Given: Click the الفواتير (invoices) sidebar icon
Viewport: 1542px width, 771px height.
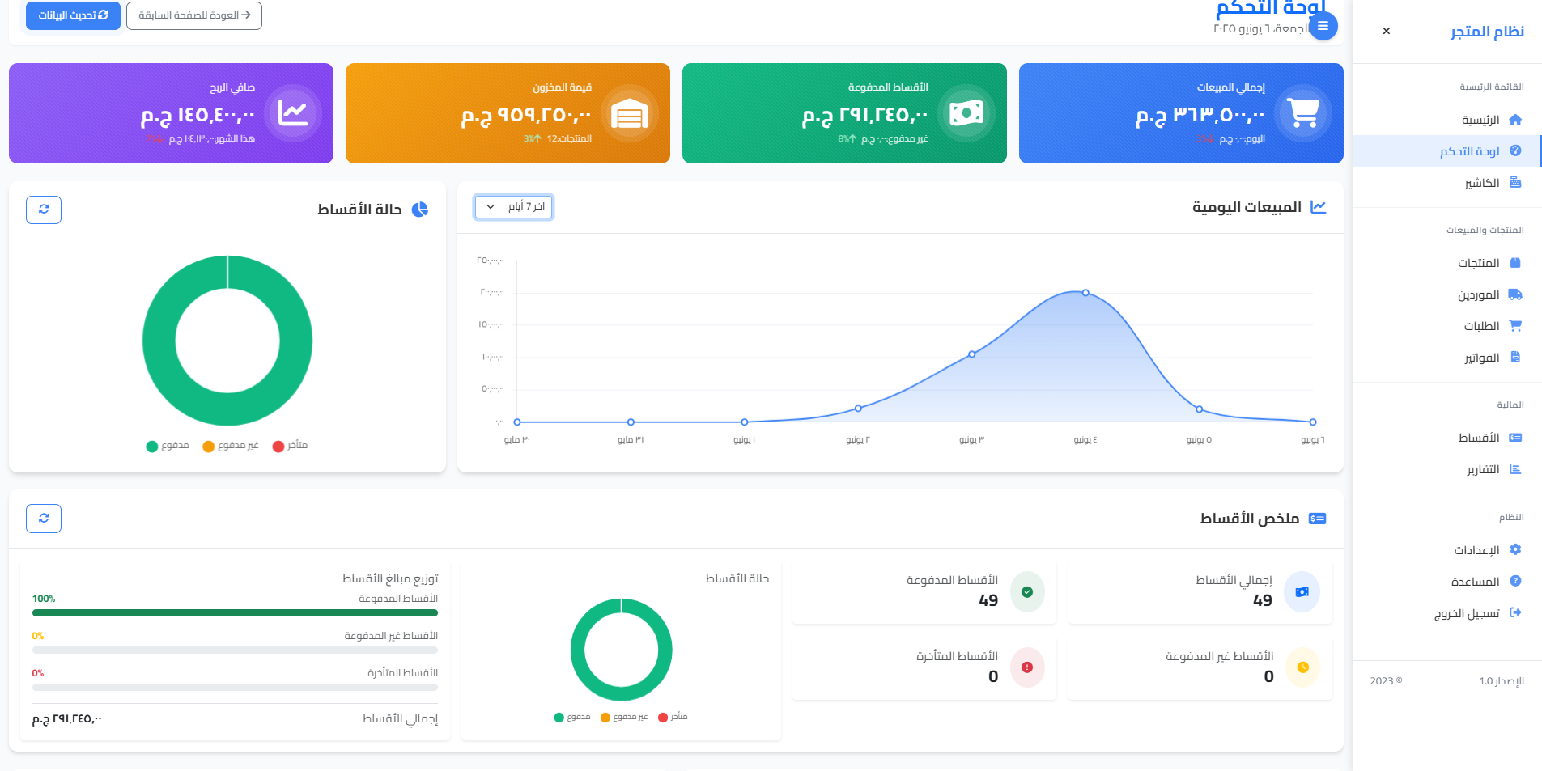Looking at the screenshot, I should tap(1515, 357).
